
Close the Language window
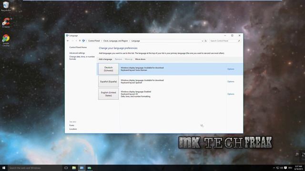[x=239, y=36]
